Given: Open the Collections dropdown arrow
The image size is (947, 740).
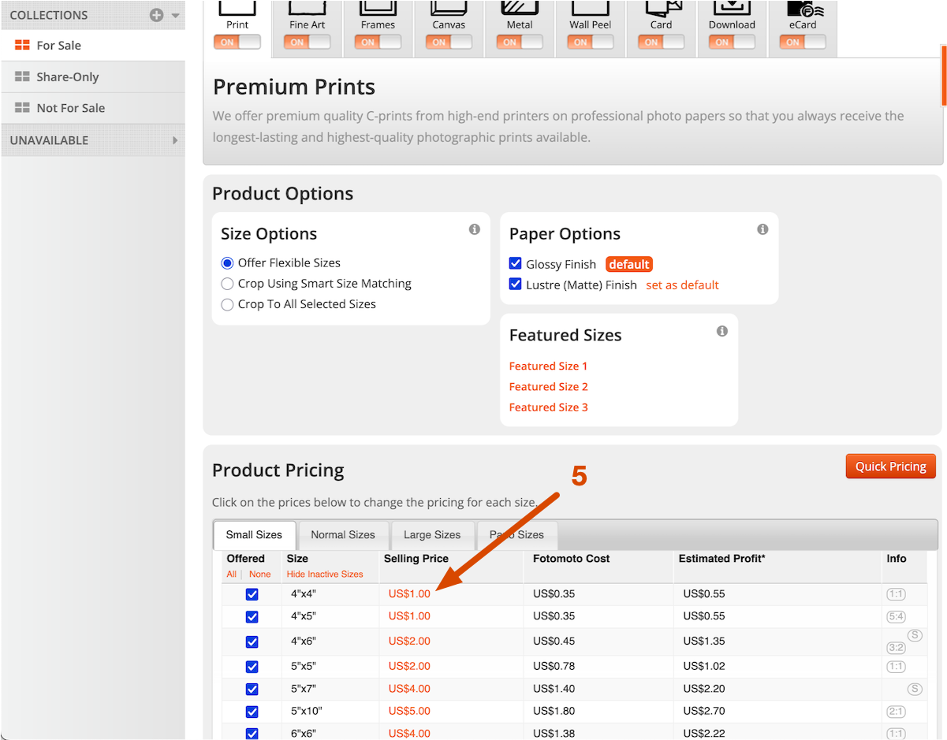Looking at the screenshot, I should (175, 16).
